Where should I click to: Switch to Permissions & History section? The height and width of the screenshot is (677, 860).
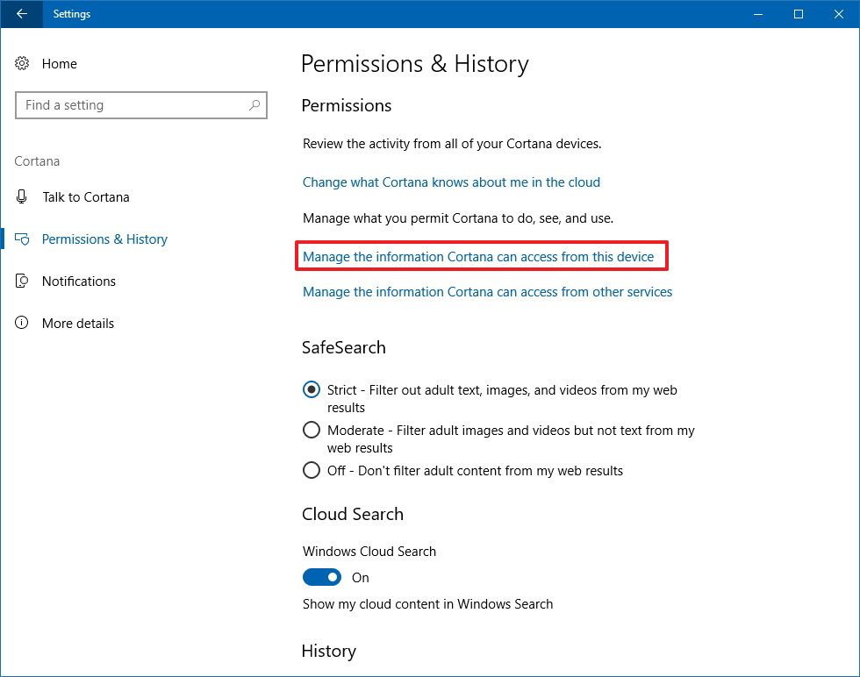pos(104,239)
